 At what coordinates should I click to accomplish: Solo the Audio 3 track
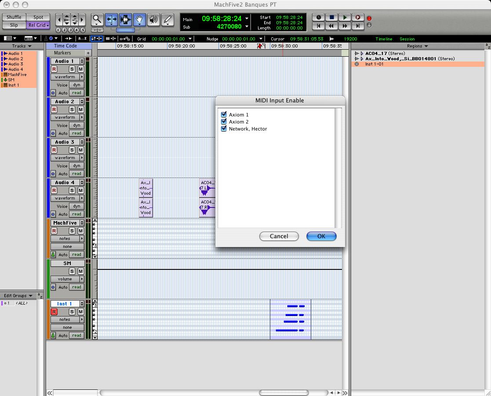pyautogui.click(x=72, y=150)
